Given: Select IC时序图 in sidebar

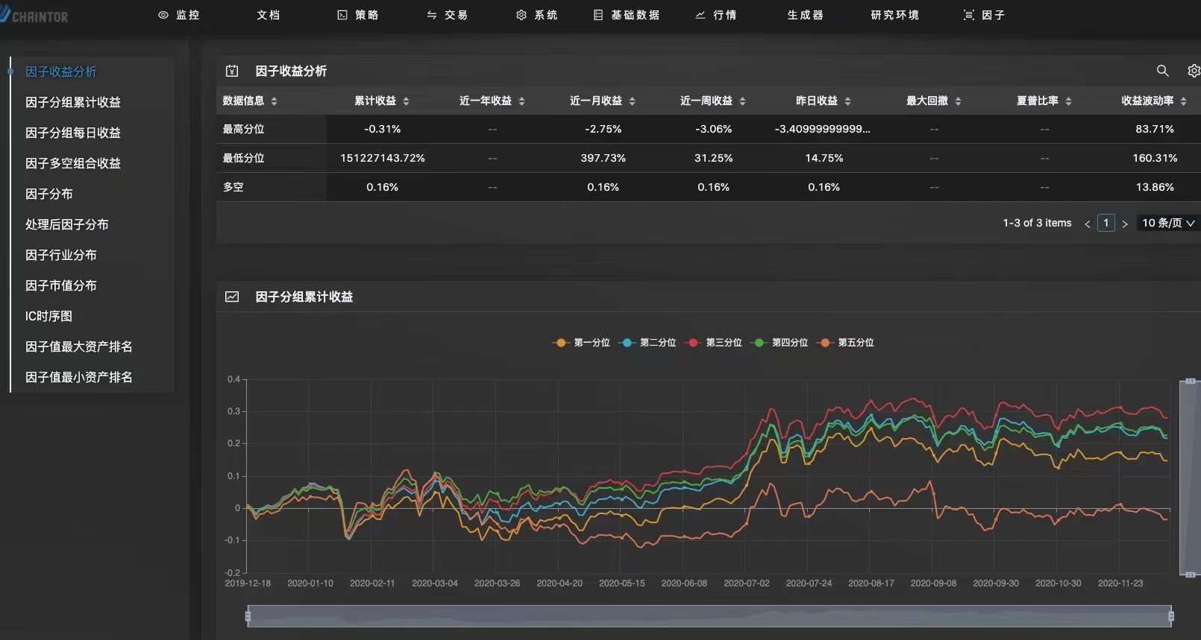Looking at the screenshot, I should (x=49, y=316).
